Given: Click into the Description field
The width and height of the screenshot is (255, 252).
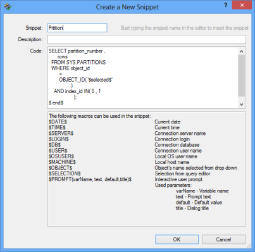Looking at the screenshot, I should pos(147,39).
